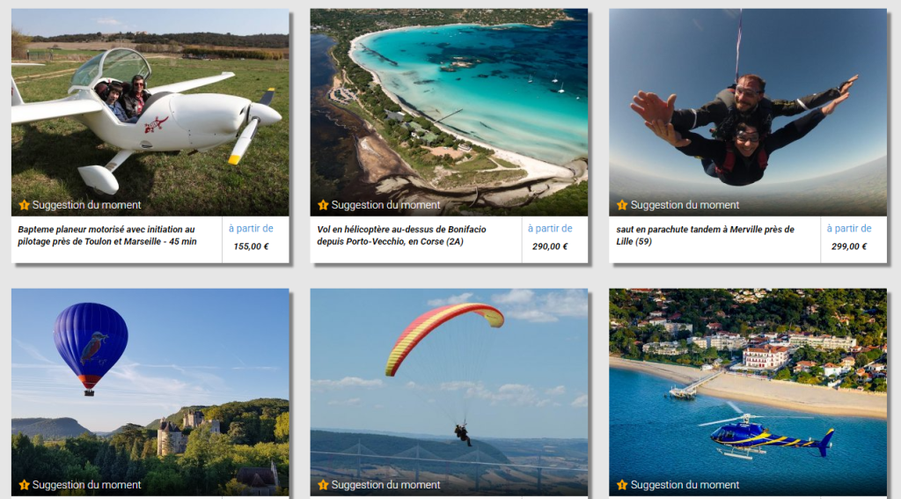Select the 155,00 € price box

pyautogui.click(x=255, y=239)
